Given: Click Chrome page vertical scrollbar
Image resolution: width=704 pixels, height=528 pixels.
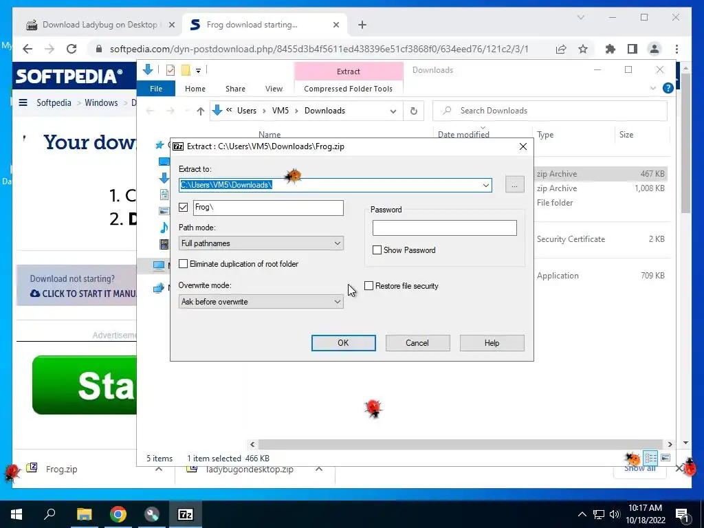Looking at the screenshot, I should click(x=685, y=144).
